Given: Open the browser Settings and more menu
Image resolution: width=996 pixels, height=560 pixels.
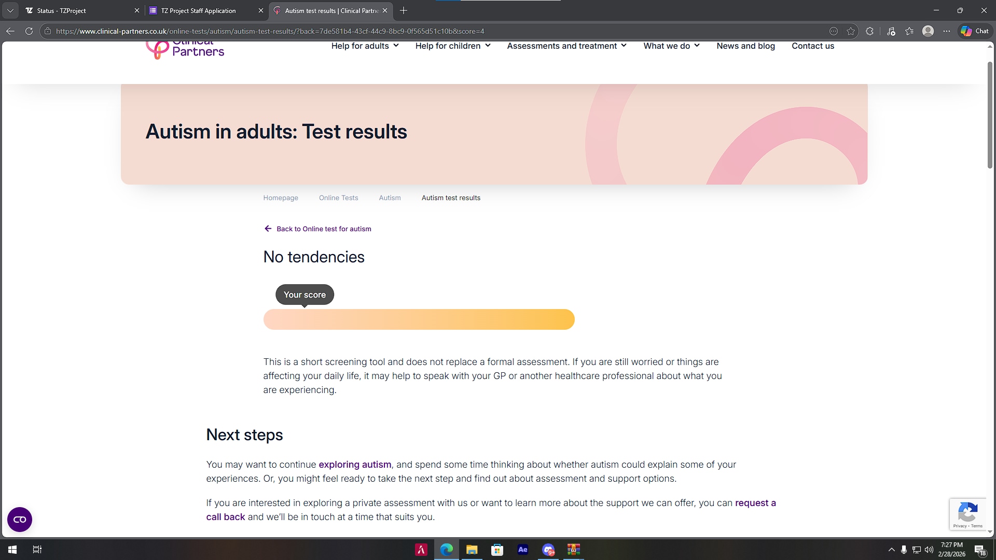Looking at the screenshot, I should pyautogui.click(x=947, y=31).
